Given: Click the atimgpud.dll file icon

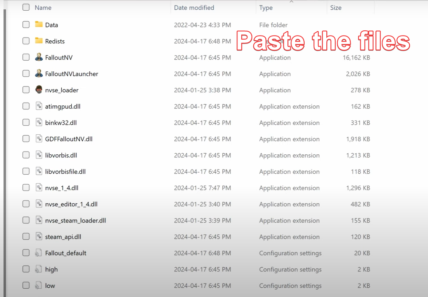Looking at the screenshot, I should pos(39,106).
